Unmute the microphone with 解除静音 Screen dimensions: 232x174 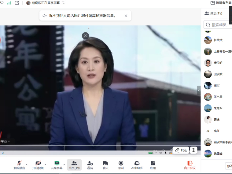click(19, 165)
